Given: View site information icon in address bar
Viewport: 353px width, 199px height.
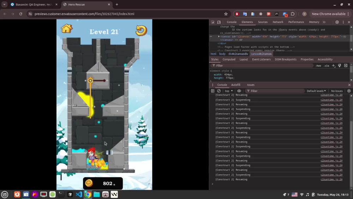Looking at the screenshot, I should tap(30, 14).
